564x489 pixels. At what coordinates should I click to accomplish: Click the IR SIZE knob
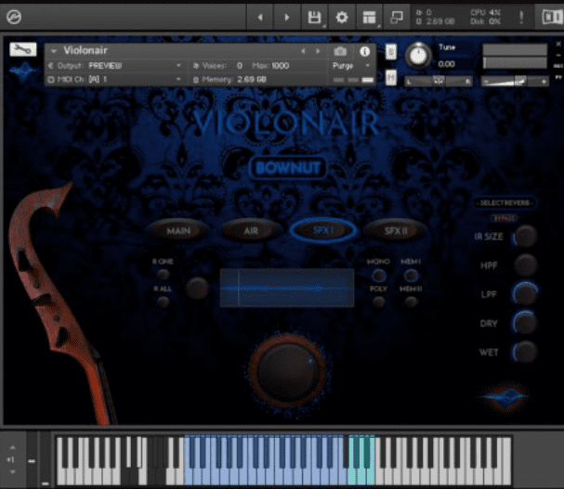(x=525, y=237)
